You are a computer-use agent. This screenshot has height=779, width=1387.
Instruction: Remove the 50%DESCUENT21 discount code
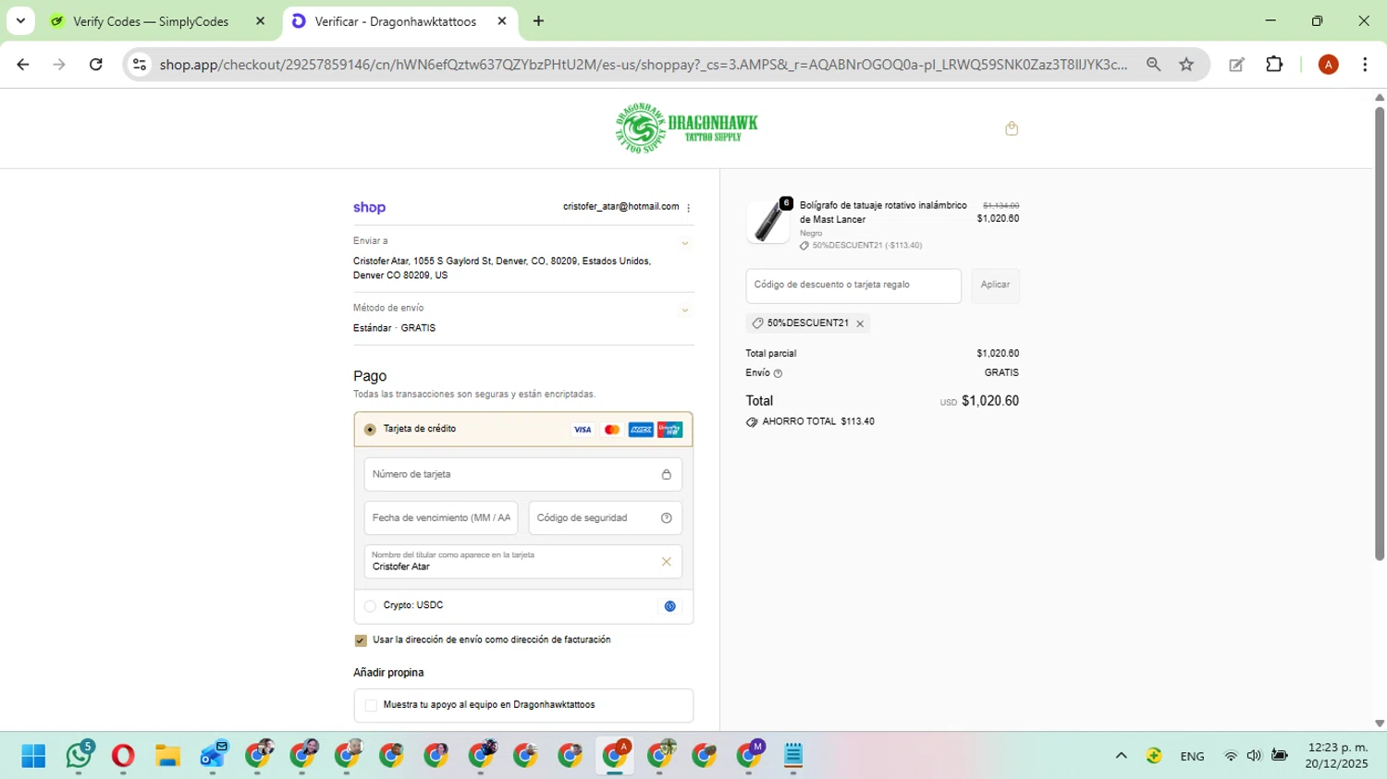860,323
